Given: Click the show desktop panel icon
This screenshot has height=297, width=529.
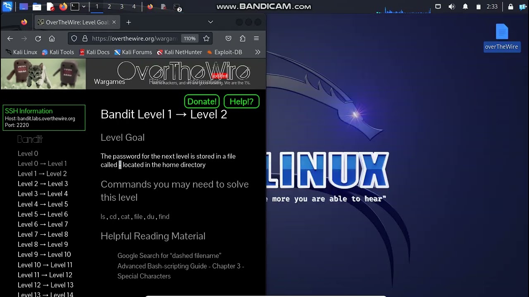Looking at the screenshot, I should 24,7.
